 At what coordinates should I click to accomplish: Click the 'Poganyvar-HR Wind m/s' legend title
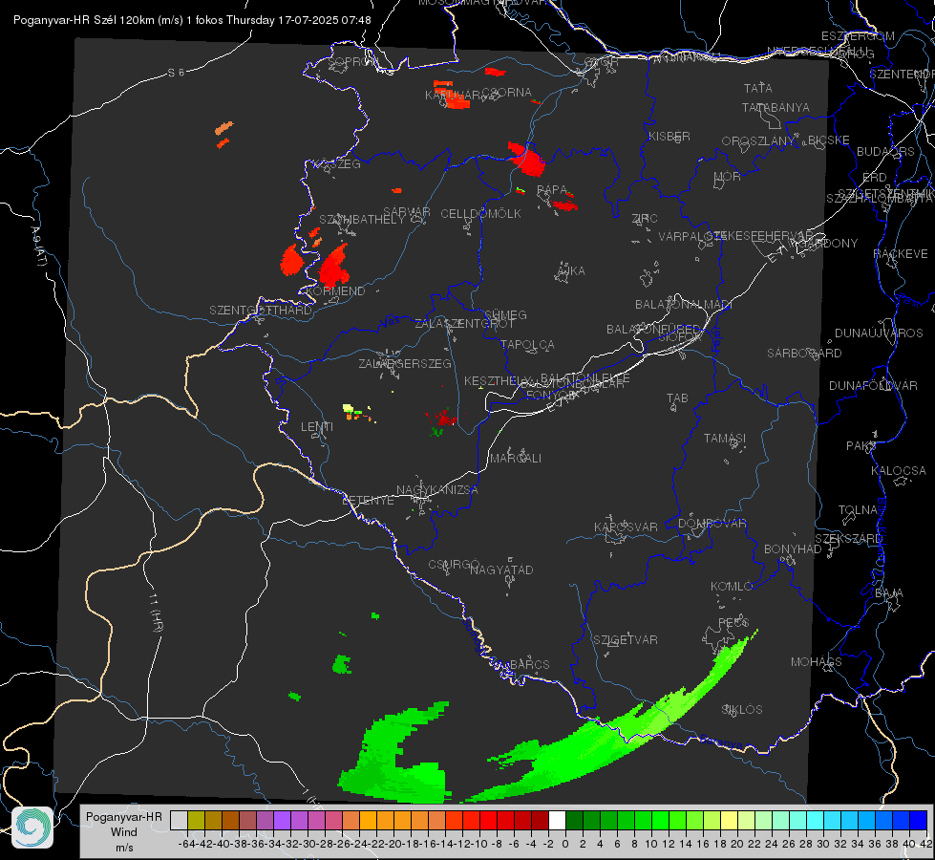click(x=124, y=832)
